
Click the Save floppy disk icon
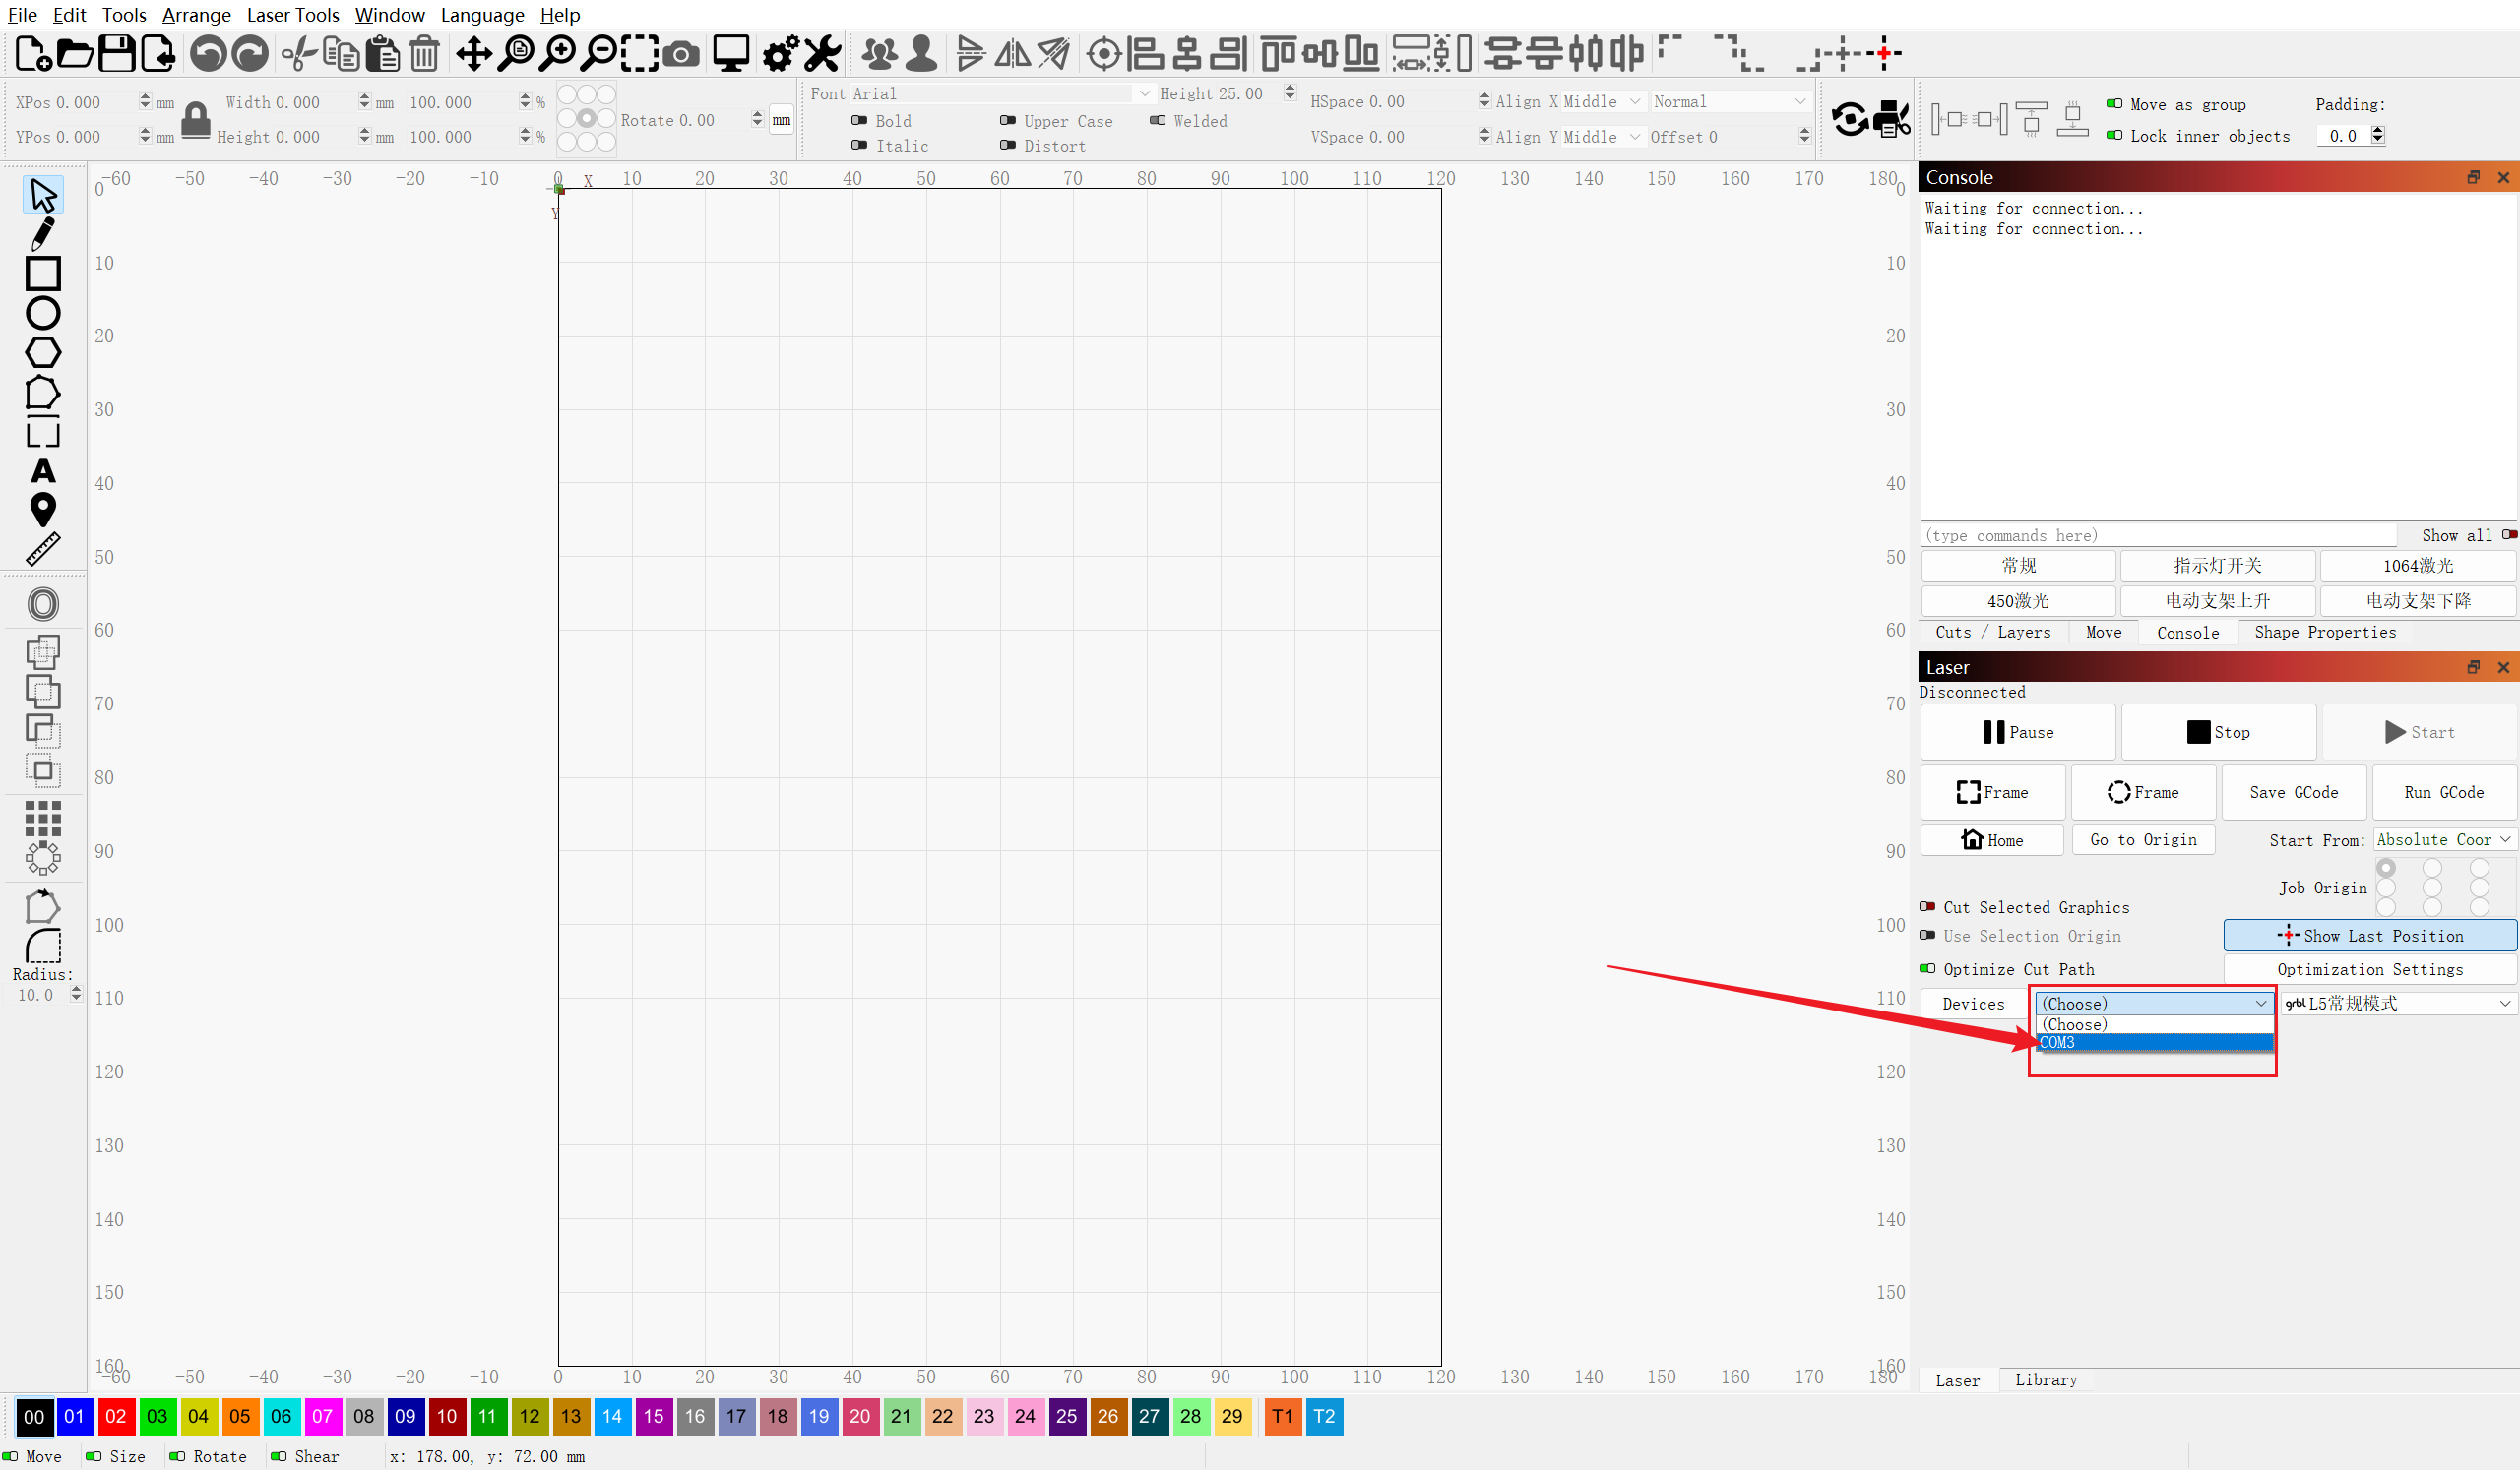(x=116, y=53)
